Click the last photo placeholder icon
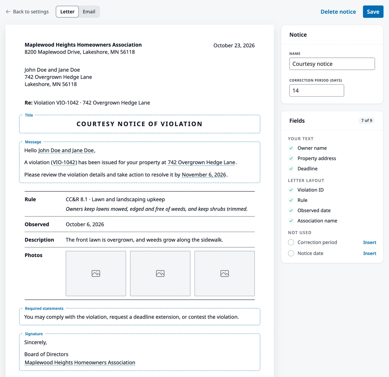Viewport: 389px width, 377px height. point(225,274)
